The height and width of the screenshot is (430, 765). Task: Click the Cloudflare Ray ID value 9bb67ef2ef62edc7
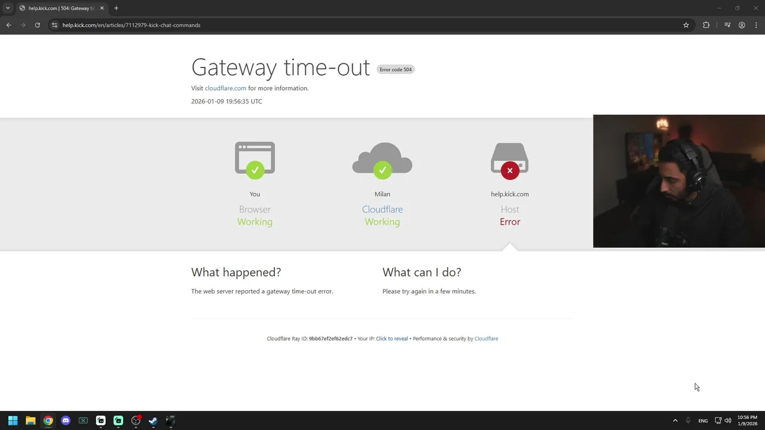(331, 339)
